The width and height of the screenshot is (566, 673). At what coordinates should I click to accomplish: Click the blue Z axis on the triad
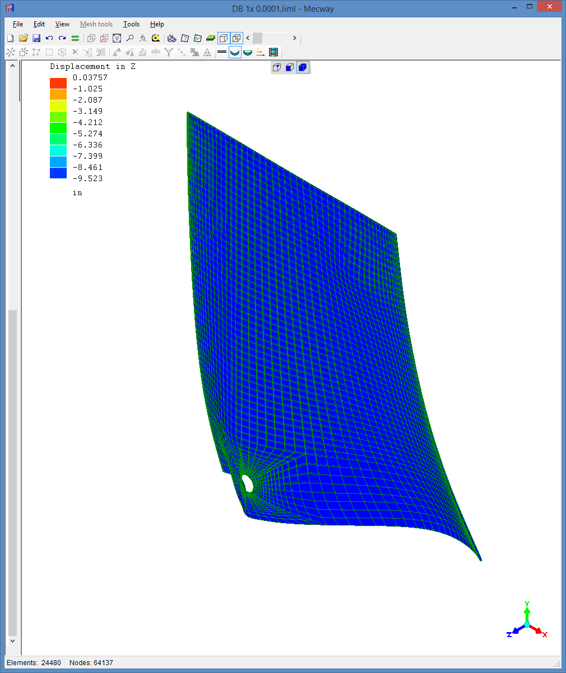point(516,630)
